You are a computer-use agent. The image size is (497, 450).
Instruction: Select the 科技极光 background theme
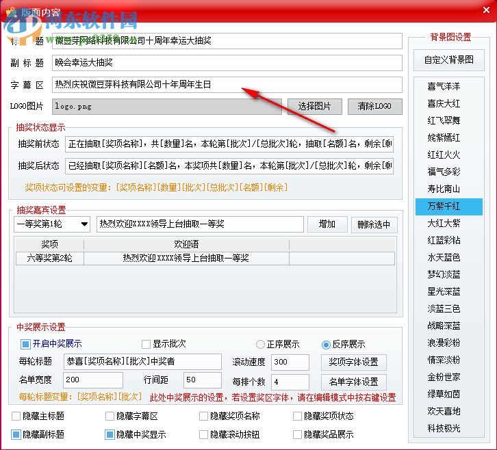pyautogui.click(x=449, y=428)
